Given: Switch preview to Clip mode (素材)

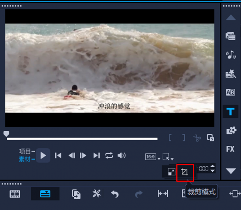Looking at the screenshot, I should tap(25, 159).
